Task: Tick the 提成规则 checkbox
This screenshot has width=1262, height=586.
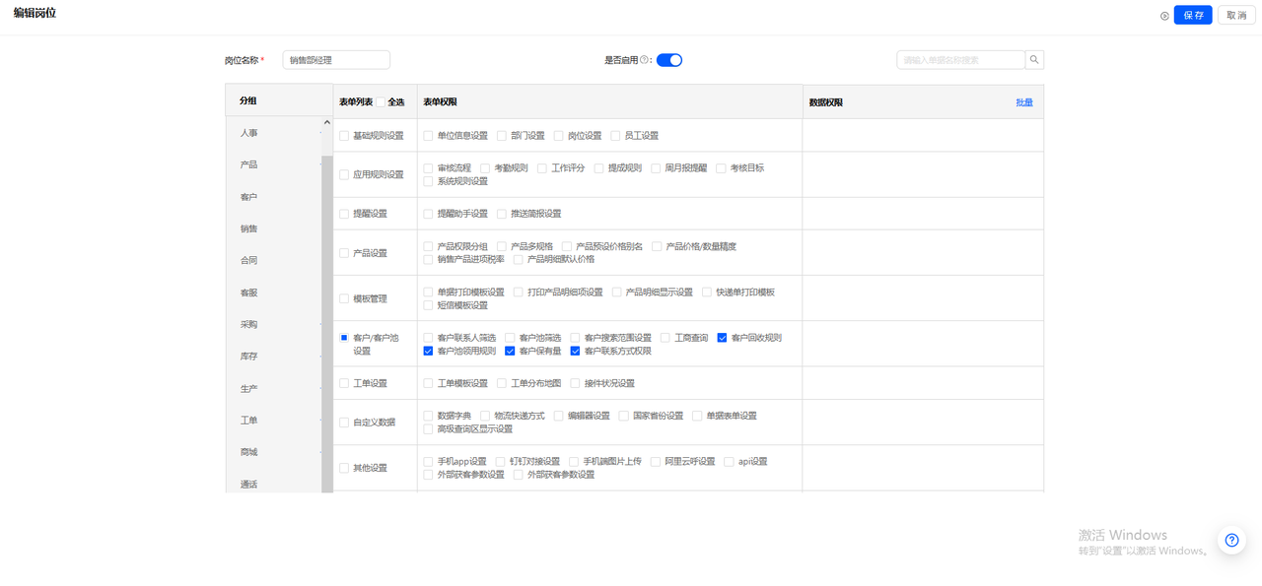Action: pyautogui.click(x=598, y=168)
